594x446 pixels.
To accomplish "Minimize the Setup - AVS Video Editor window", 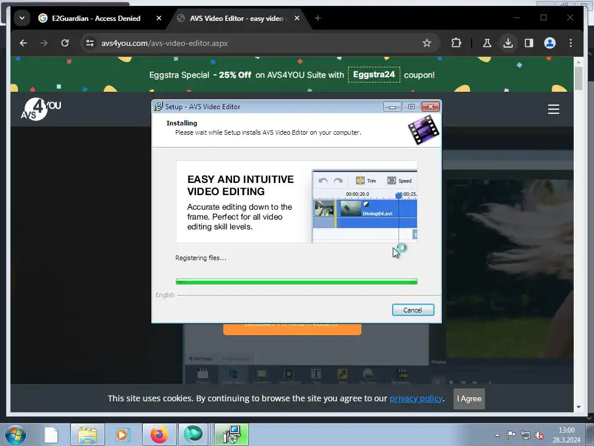I will coord(392,107).
